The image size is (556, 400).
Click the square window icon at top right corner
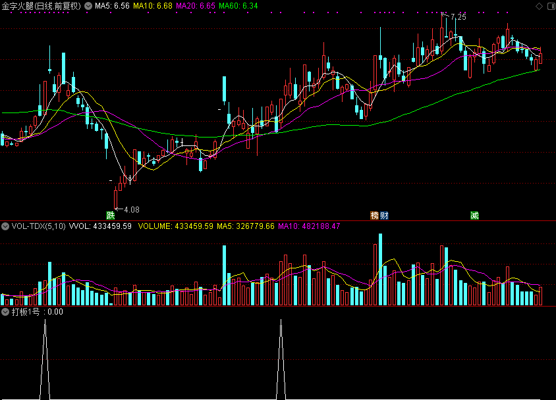[552, 6]
